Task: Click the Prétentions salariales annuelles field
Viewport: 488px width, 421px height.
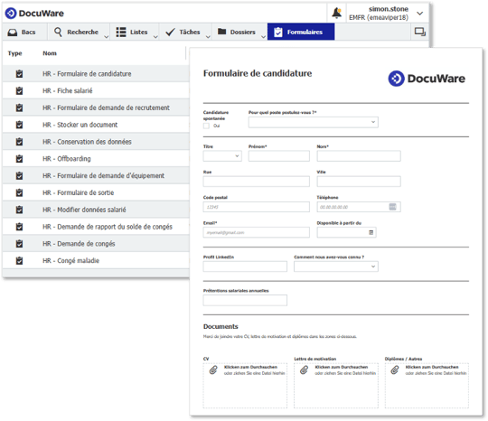Action: [x=245, y=300]
